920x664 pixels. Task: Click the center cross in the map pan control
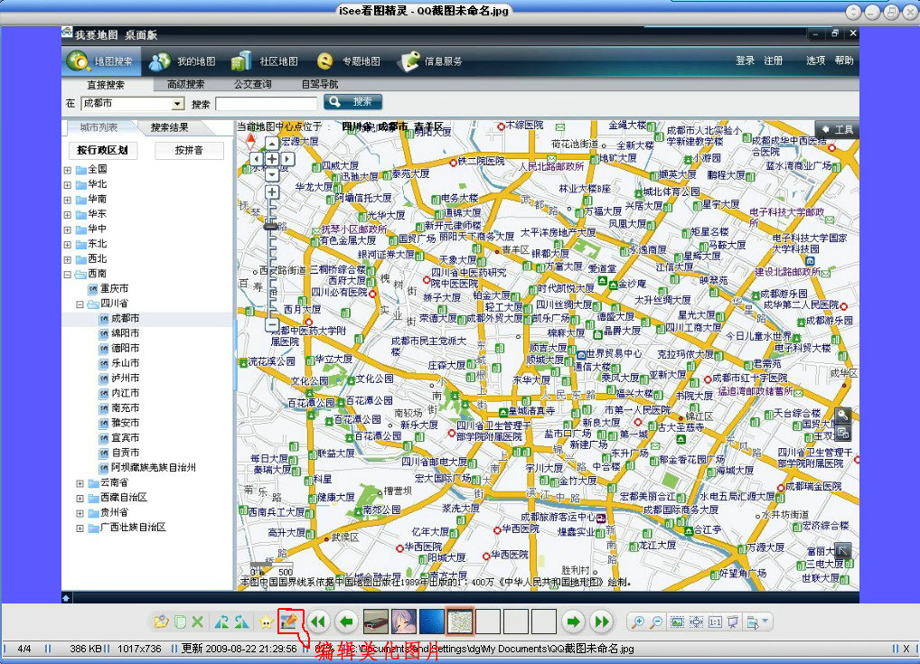[272, 159]
